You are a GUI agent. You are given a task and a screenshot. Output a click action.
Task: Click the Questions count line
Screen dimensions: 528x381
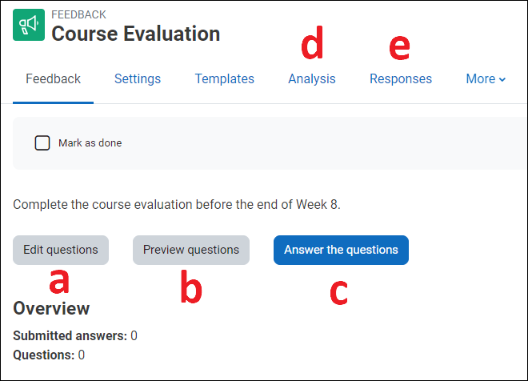(x=49, y=355)
